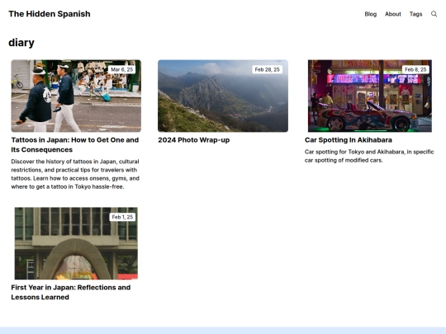Open Car Spotting In Akihabara title

pyautogui.click(x=349, y=140)
